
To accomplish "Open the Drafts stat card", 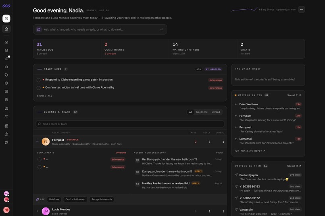I will tap(271, 49).
